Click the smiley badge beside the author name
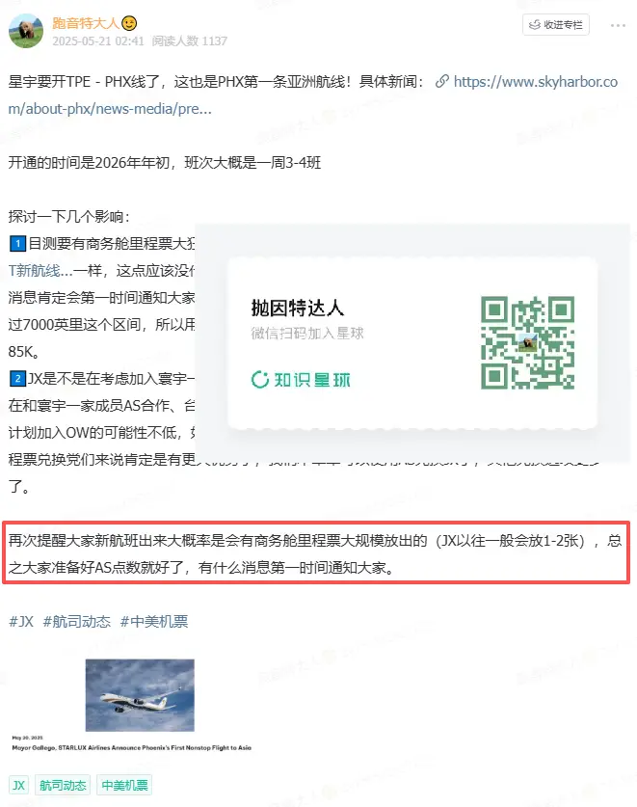This screenshot has height=807, width=637. click(x=129, y=23)
